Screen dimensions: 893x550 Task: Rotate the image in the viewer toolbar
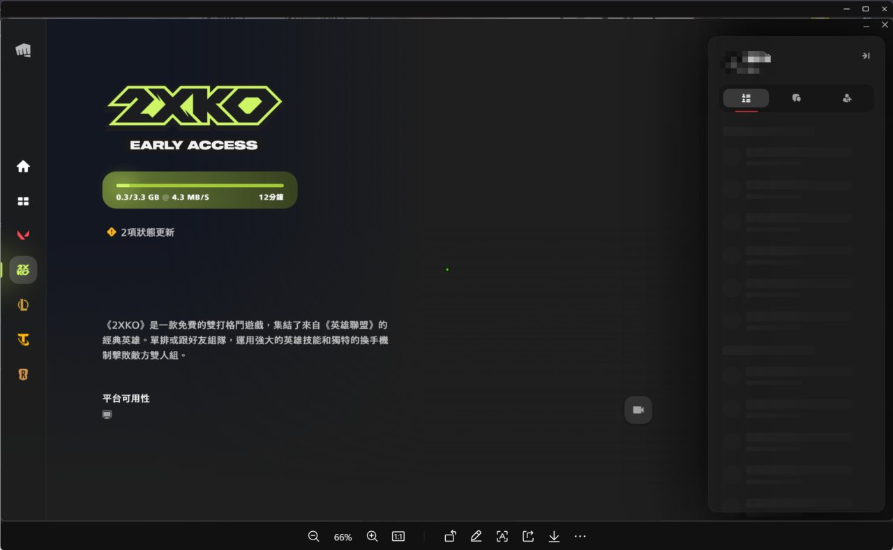point(451,536)
